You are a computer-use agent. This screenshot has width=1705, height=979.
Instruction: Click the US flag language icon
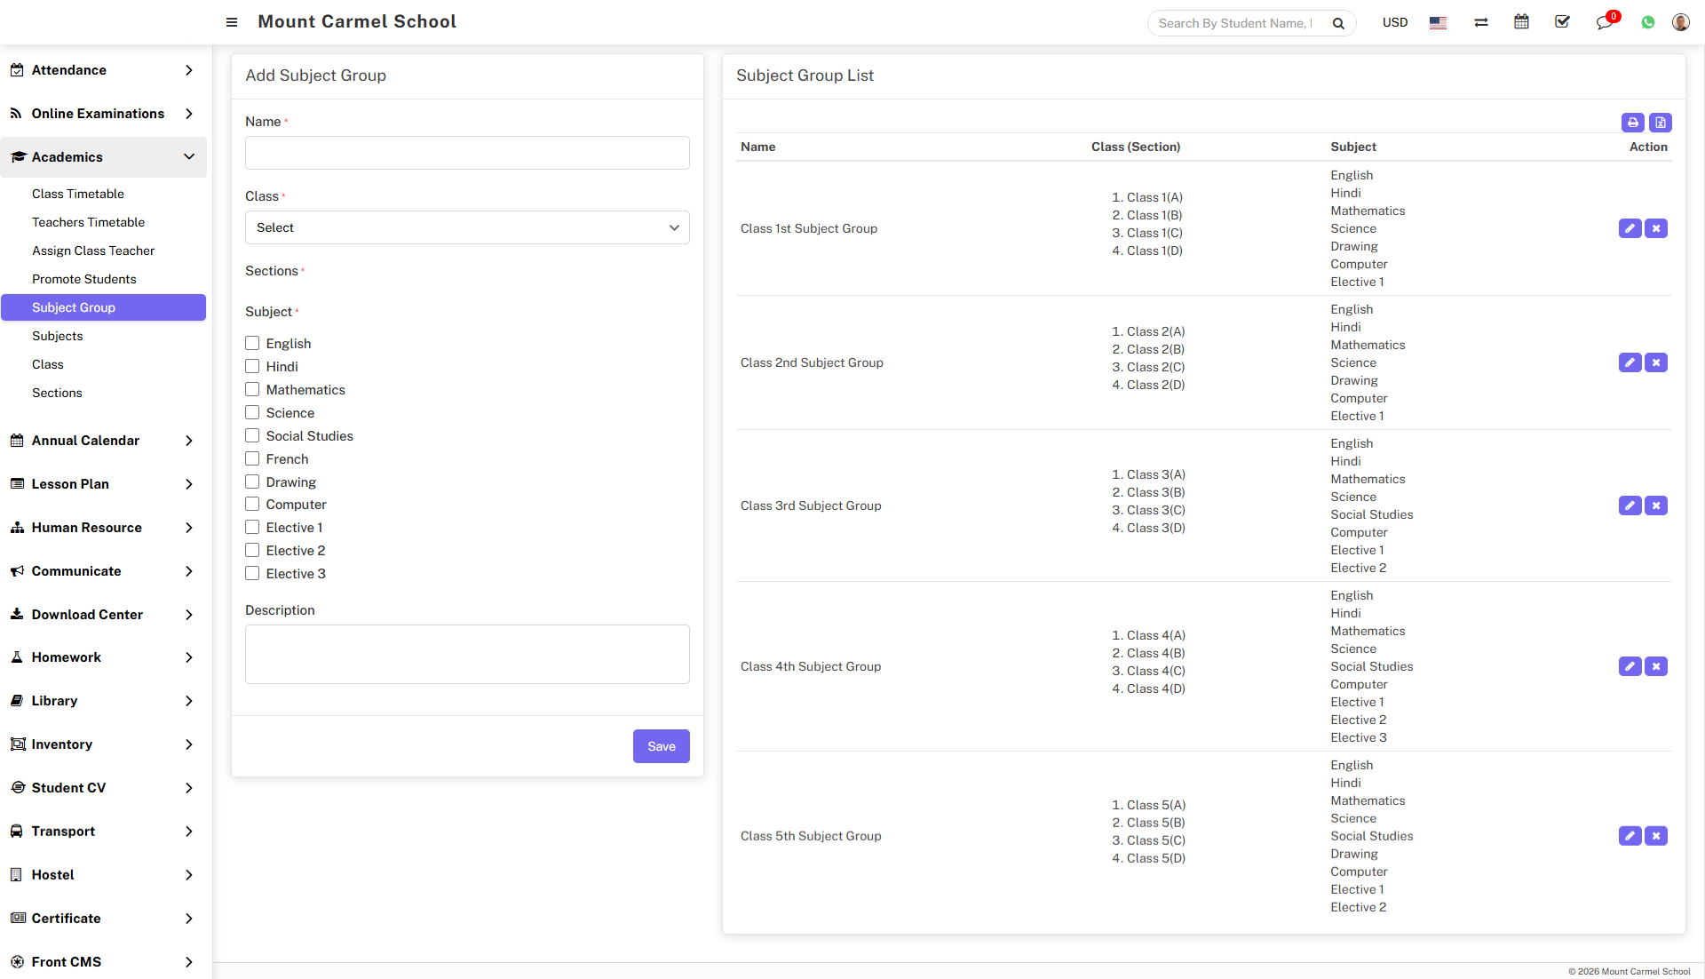coord(1438,22)
